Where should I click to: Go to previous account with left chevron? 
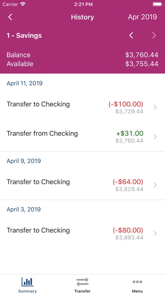(x=131, y=35)
